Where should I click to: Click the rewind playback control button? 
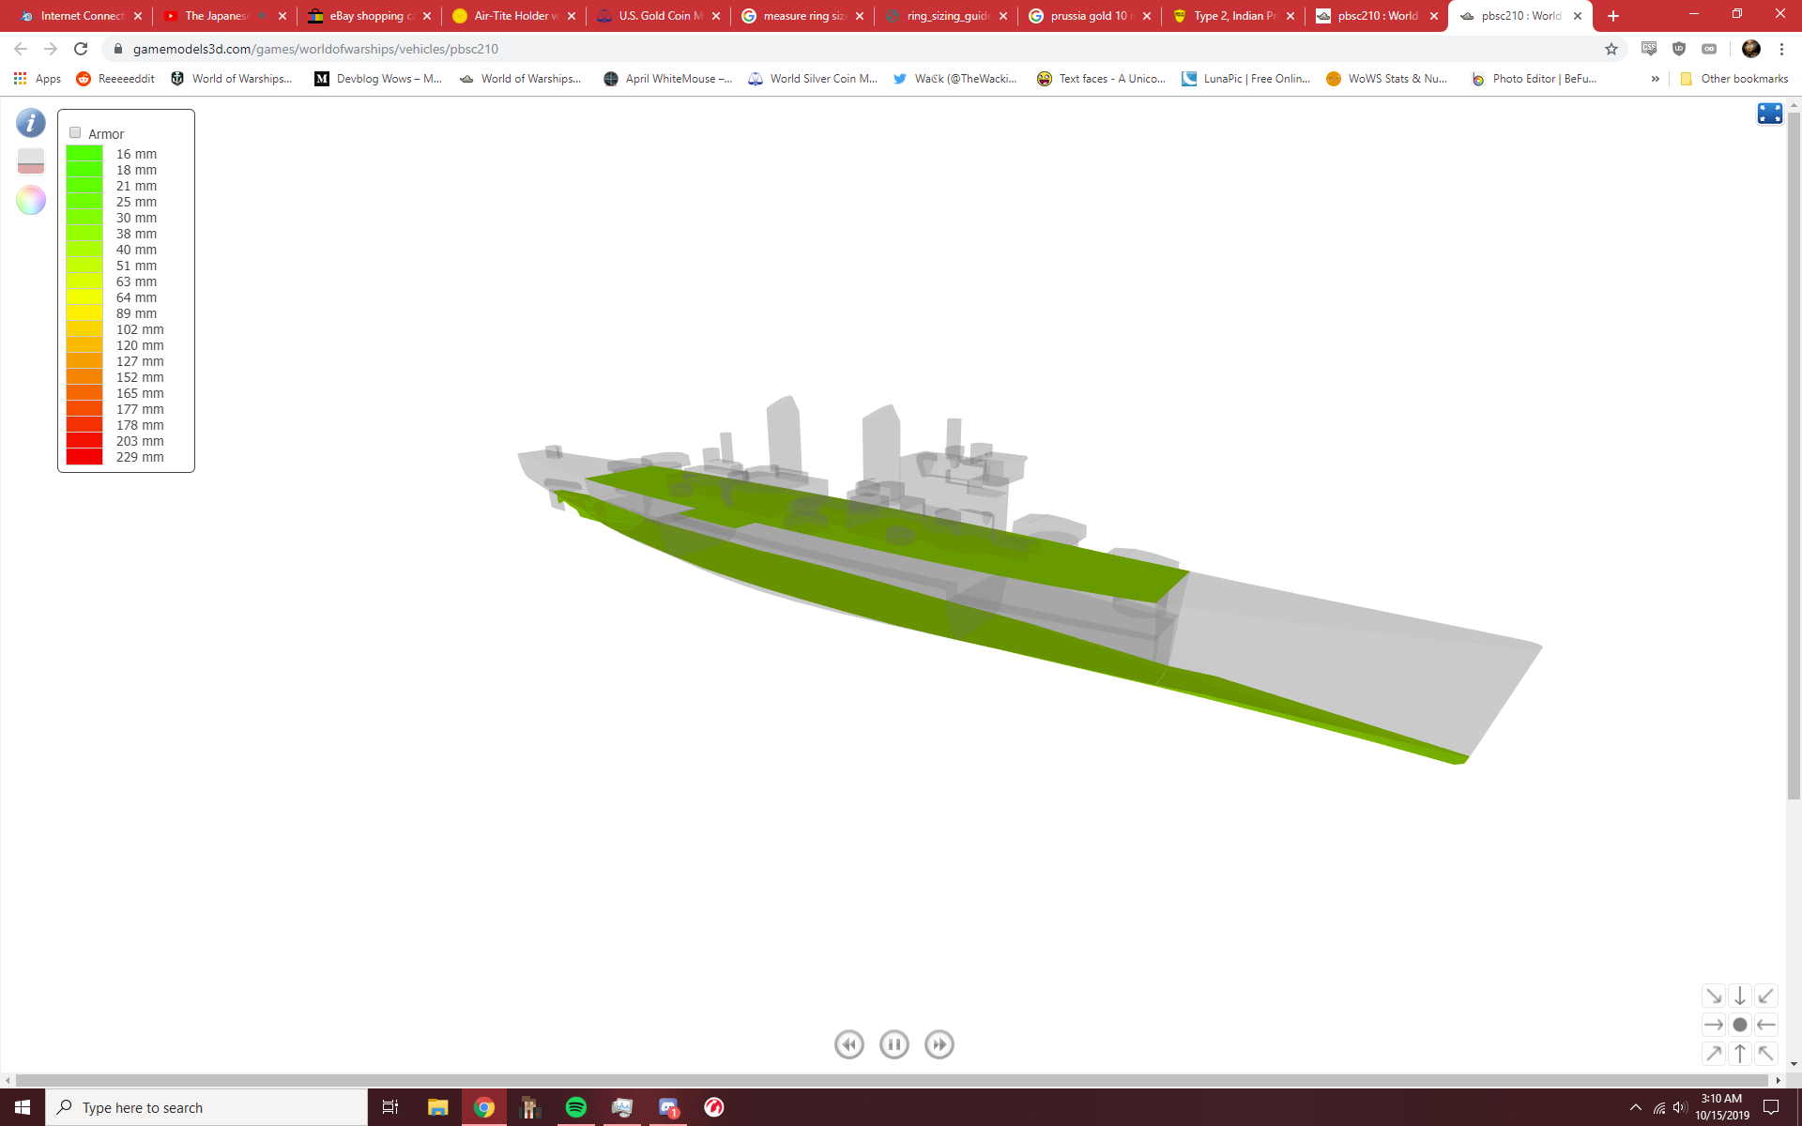(848, 1044)
